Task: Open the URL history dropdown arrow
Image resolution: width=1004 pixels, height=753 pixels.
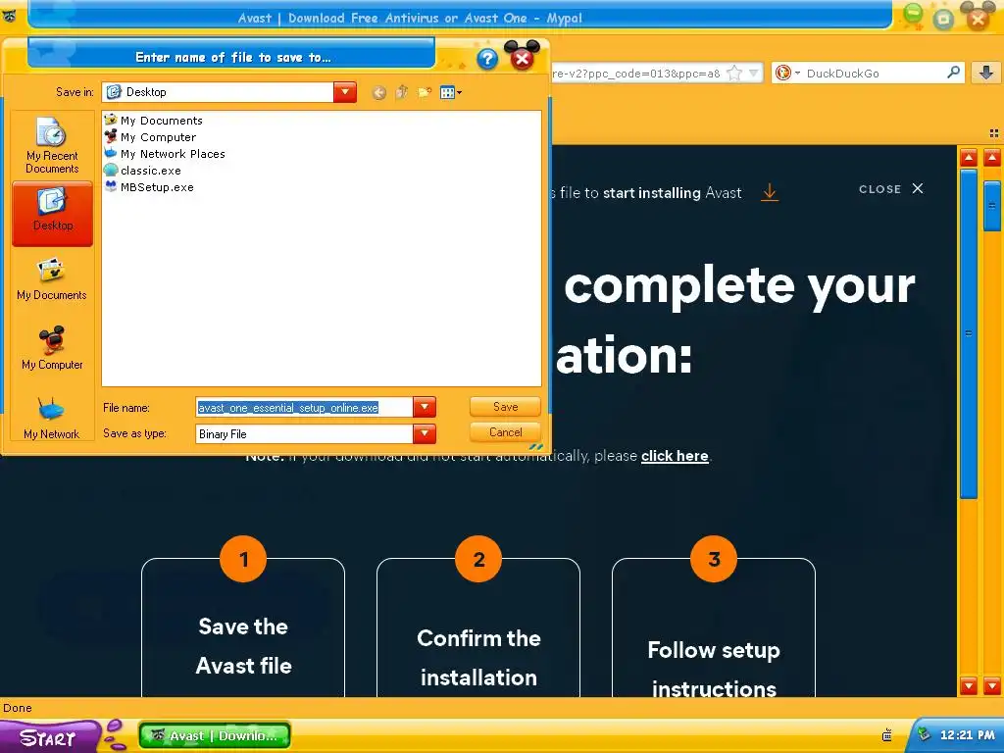Action: [x=754, y=73]
